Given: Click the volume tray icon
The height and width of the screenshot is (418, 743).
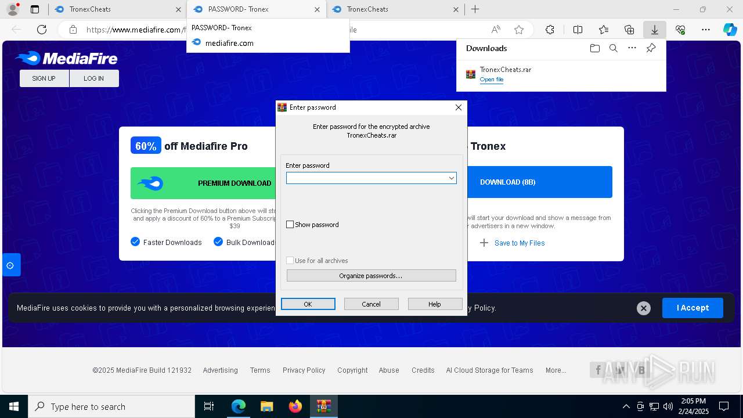Looking at the screenshot, I should pyautogui.click(x=668, y=406).
